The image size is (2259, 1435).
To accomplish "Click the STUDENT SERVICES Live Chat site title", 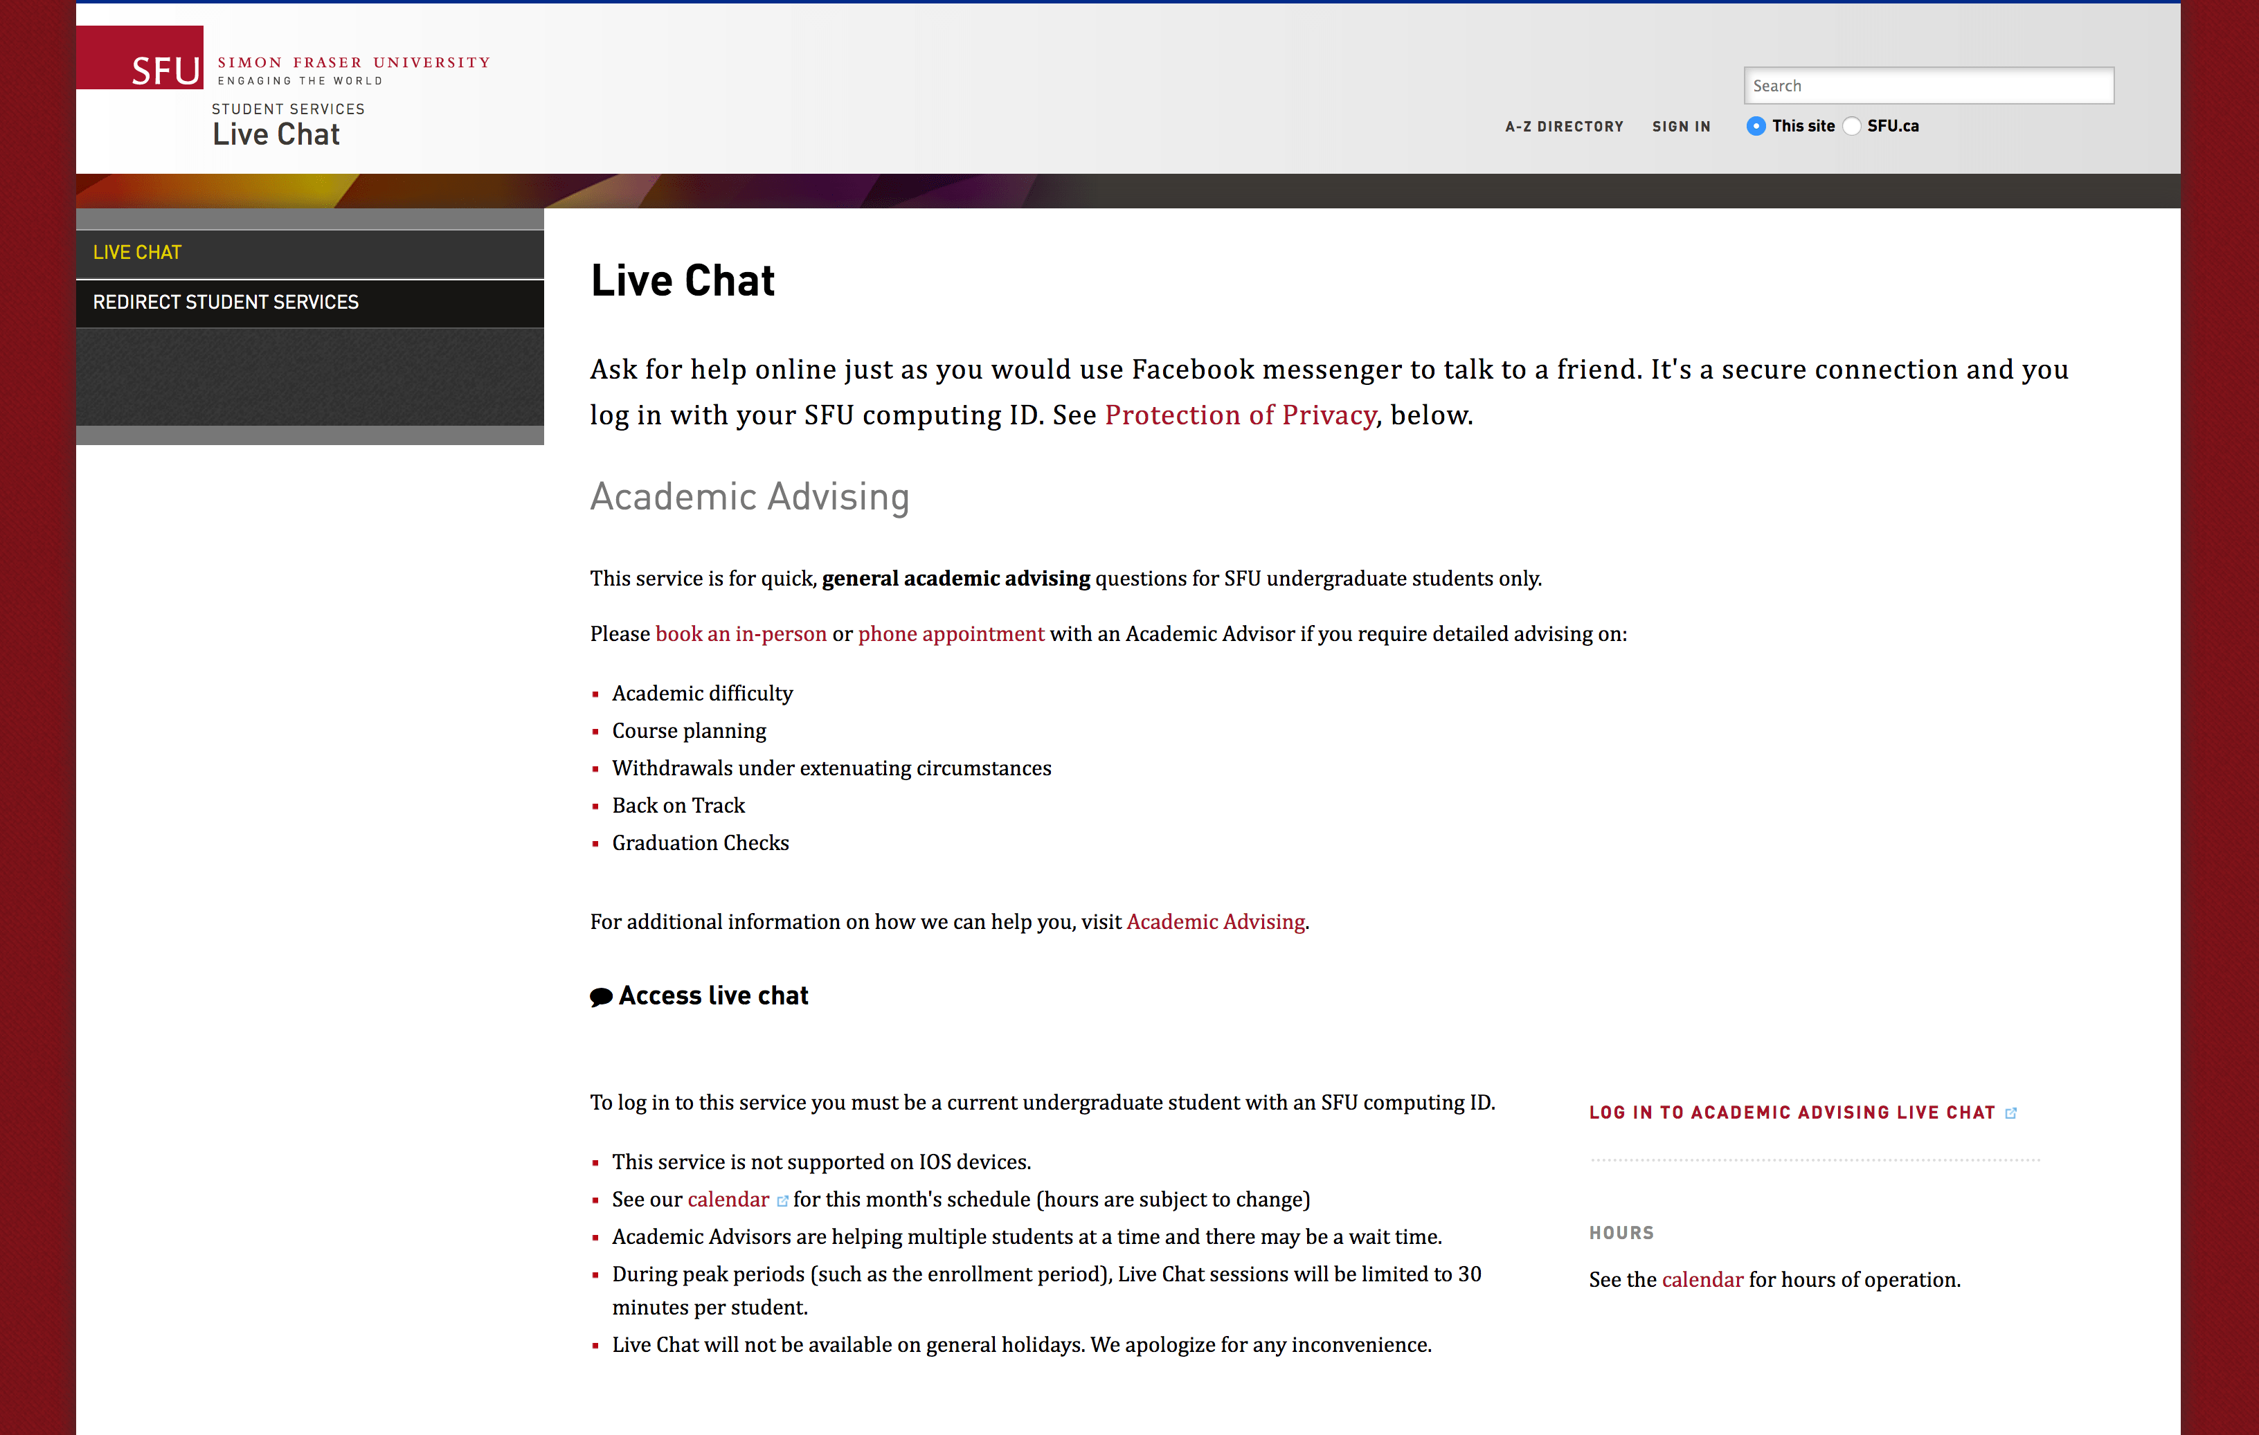I will click(278, 124).
